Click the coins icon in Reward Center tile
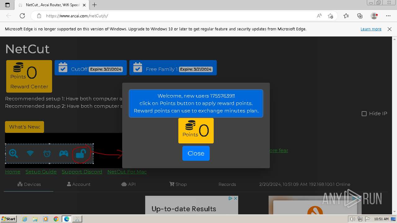Image resolution: width=397 pixels, height=223 pixels. point(18,68)
